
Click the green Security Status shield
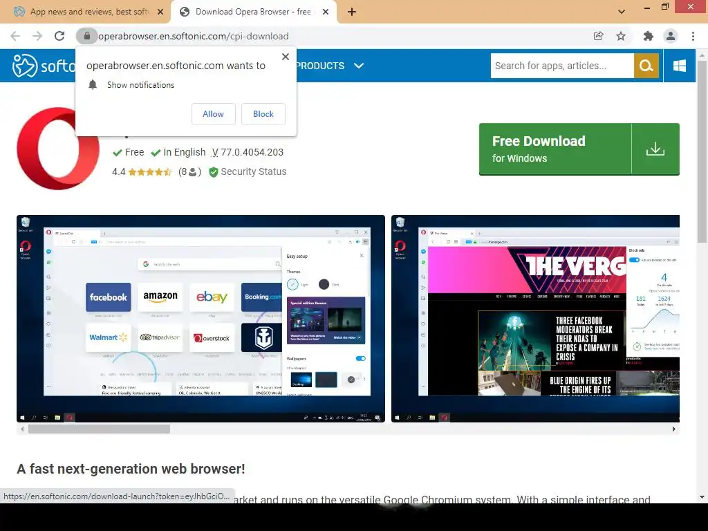click(214, 172)
